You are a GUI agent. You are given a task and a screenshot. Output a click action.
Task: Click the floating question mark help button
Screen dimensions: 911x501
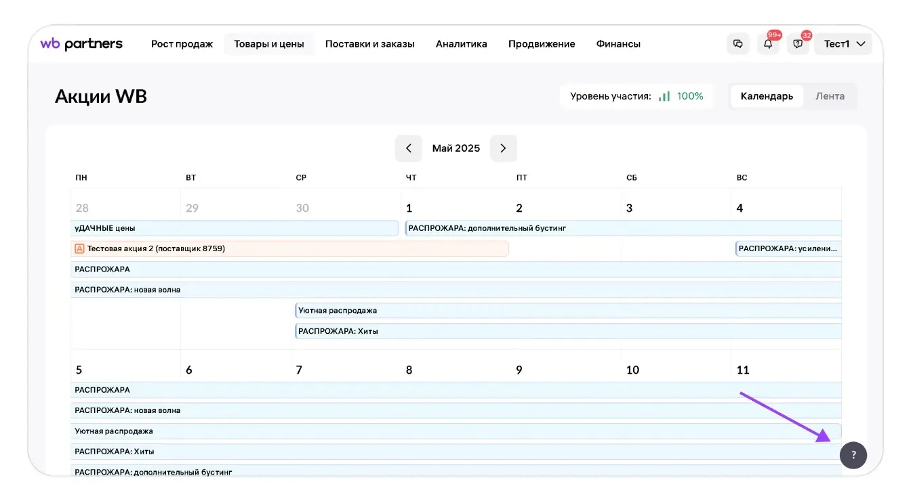[853, 455]
